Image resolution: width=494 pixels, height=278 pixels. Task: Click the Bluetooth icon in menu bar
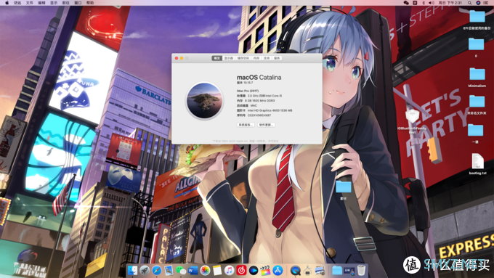click(x=424, y=2)
